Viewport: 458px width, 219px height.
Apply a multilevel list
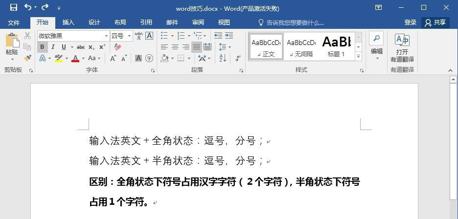198,36
